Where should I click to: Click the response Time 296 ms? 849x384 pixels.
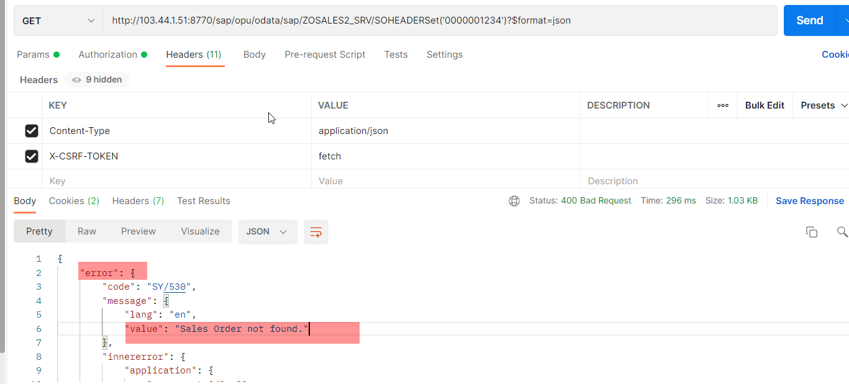668,201
